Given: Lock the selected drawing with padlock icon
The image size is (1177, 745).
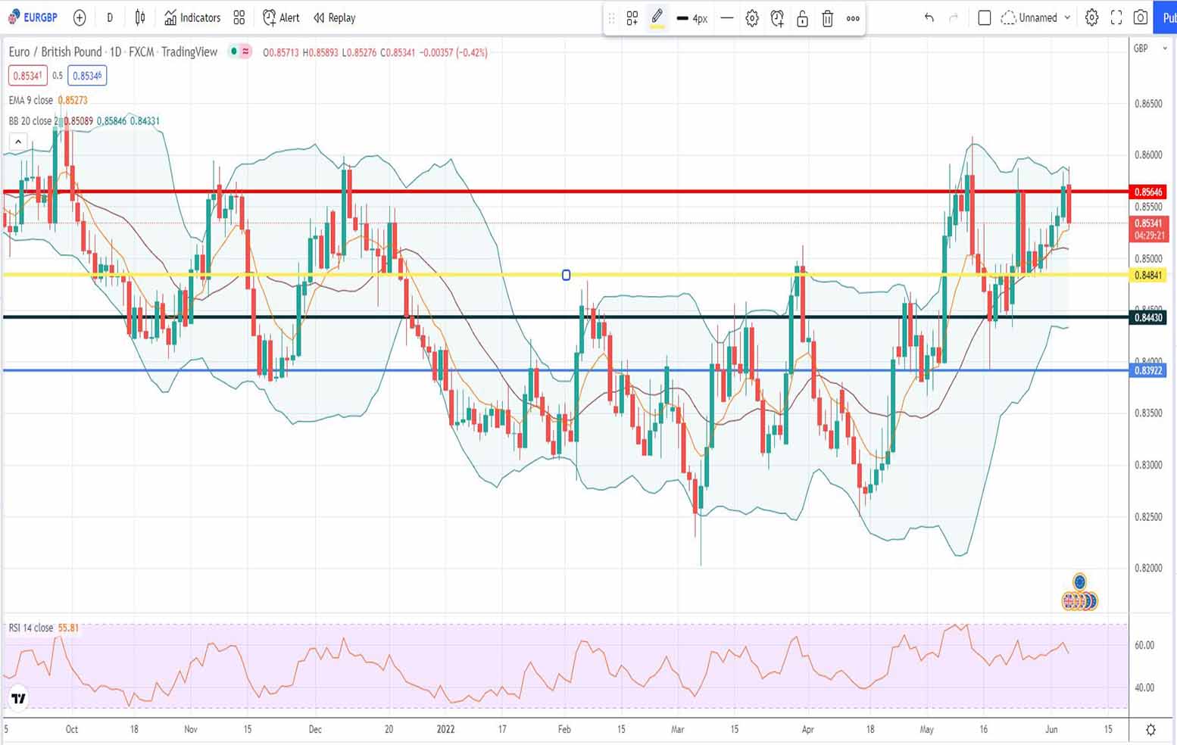Looking at the screenshot, I should (x=802, y=18).
